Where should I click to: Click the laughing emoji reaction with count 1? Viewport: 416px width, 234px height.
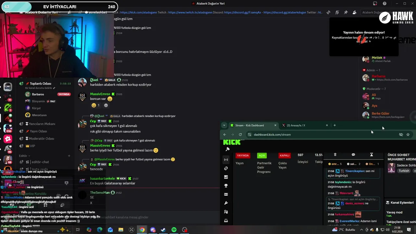96,105
